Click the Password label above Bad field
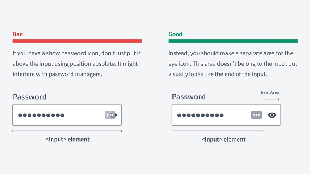Image resolution: width=310 pixels, height=174 pixels. pyautogui.click(x=30, y=97)
